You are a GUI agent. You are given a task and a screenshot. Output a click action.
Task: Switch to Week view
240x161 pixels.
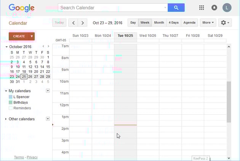point(145,23)
